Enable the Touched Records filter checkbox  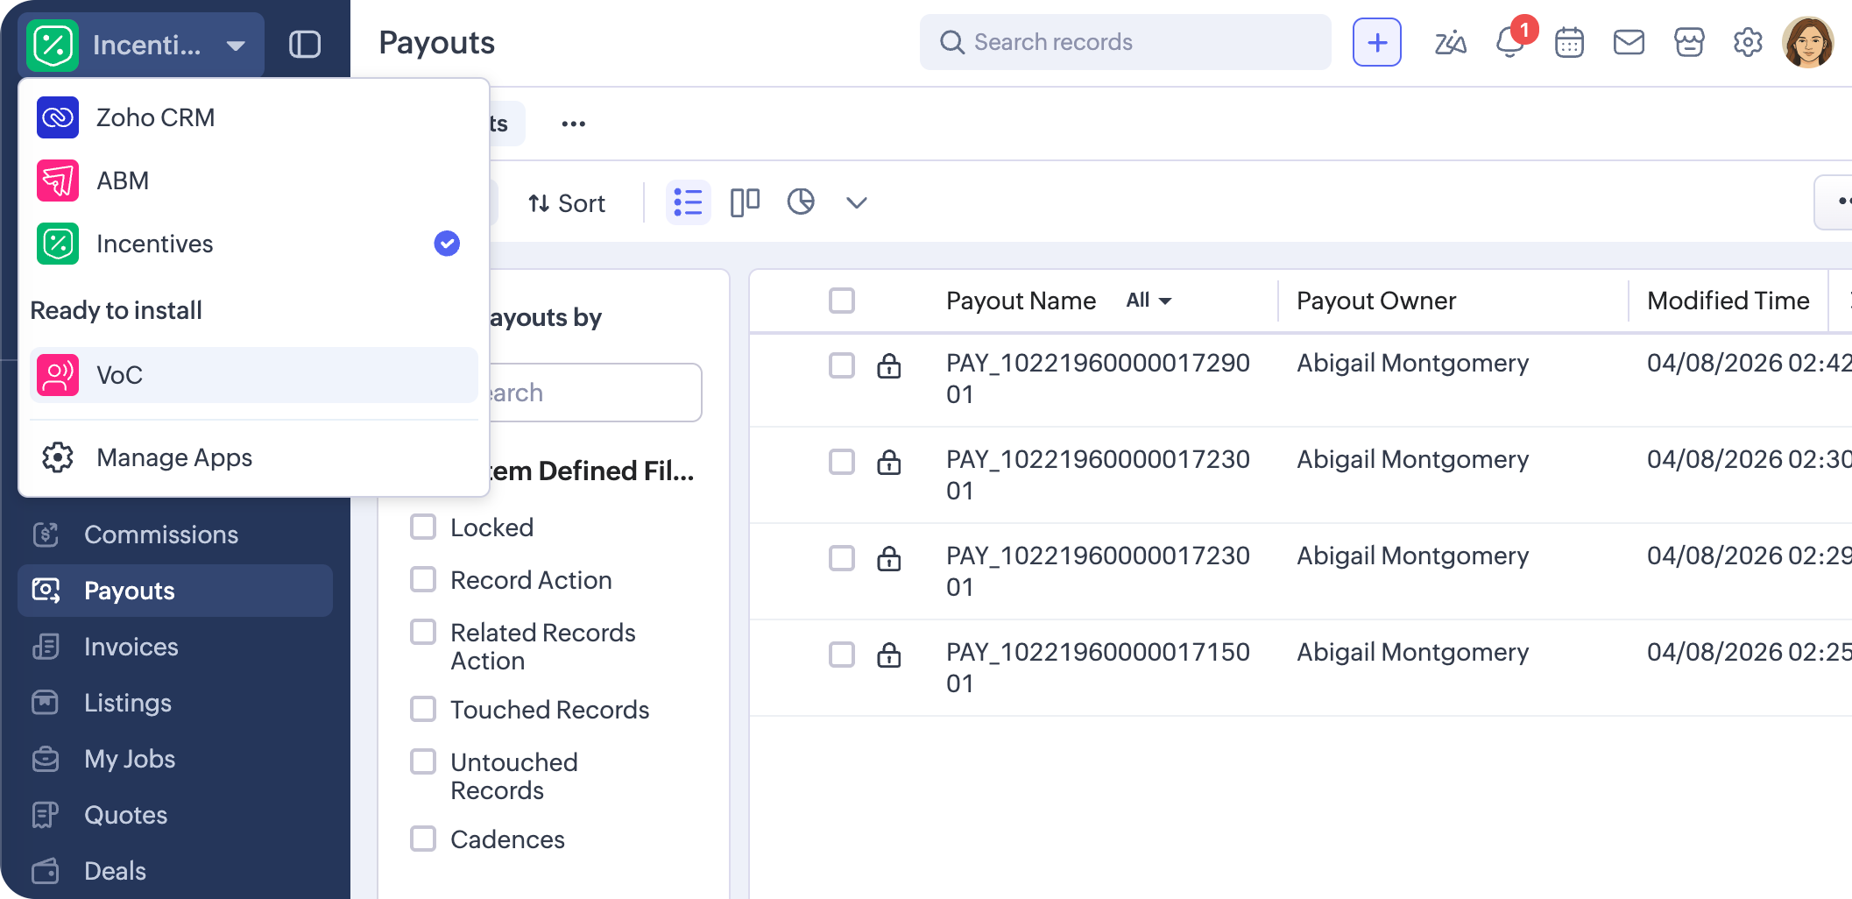[423, 709]
